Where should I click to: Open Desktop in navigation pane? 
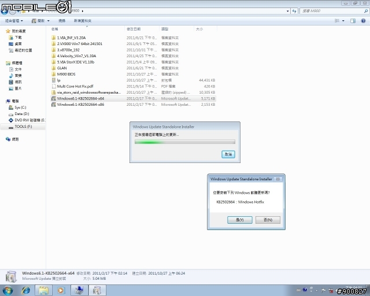[16, 44]
